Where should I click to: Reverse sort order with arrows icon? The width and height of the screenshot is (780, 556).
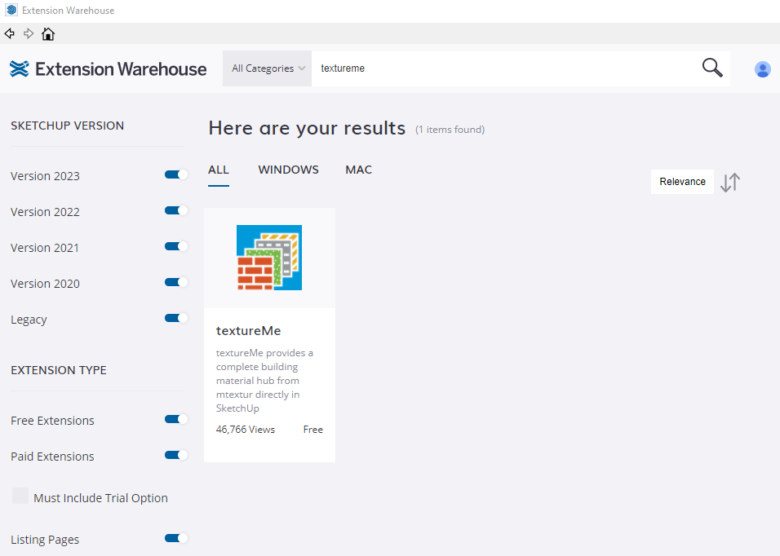[730, 182]
